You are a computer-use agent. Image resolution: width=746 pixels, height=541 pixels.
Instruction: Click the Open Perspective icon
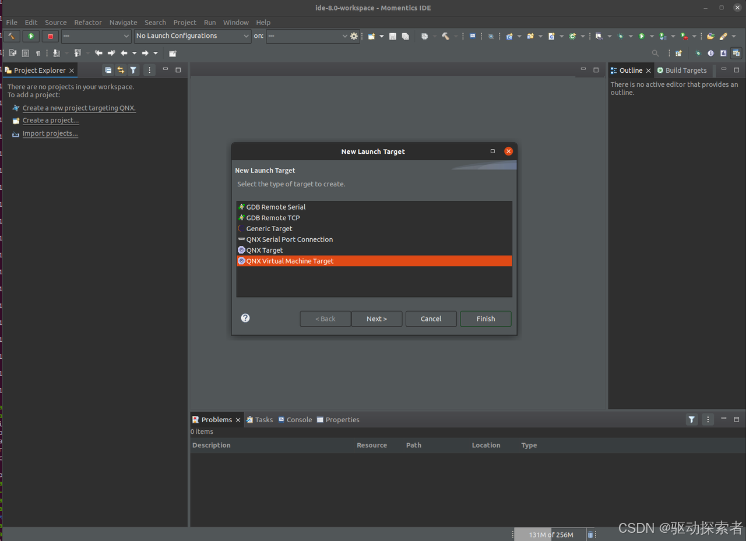coord(678,53)
